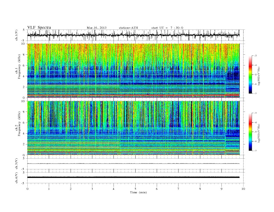Click the time axis tick label "2"
Image resolution: width=274 pixels, height=212 pixels.
point(71,189)
